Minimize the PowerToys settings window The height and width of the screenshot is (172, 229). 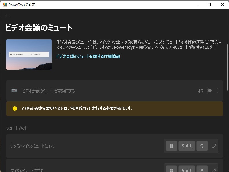pos(196,5)
